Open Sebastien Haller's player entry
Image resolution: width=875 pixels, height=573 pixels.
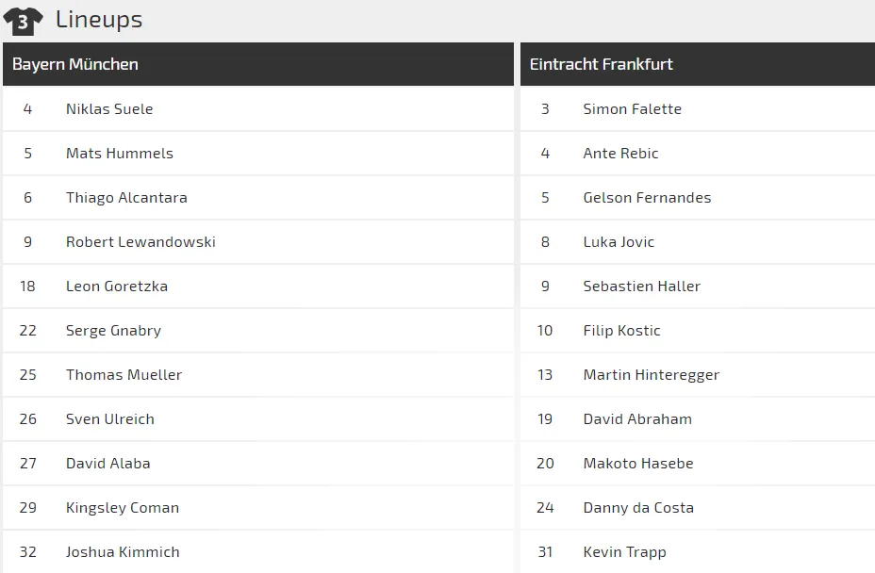[x=641, y=286]
